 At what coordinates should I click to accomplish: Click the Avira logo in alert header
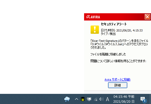(93, 17)
